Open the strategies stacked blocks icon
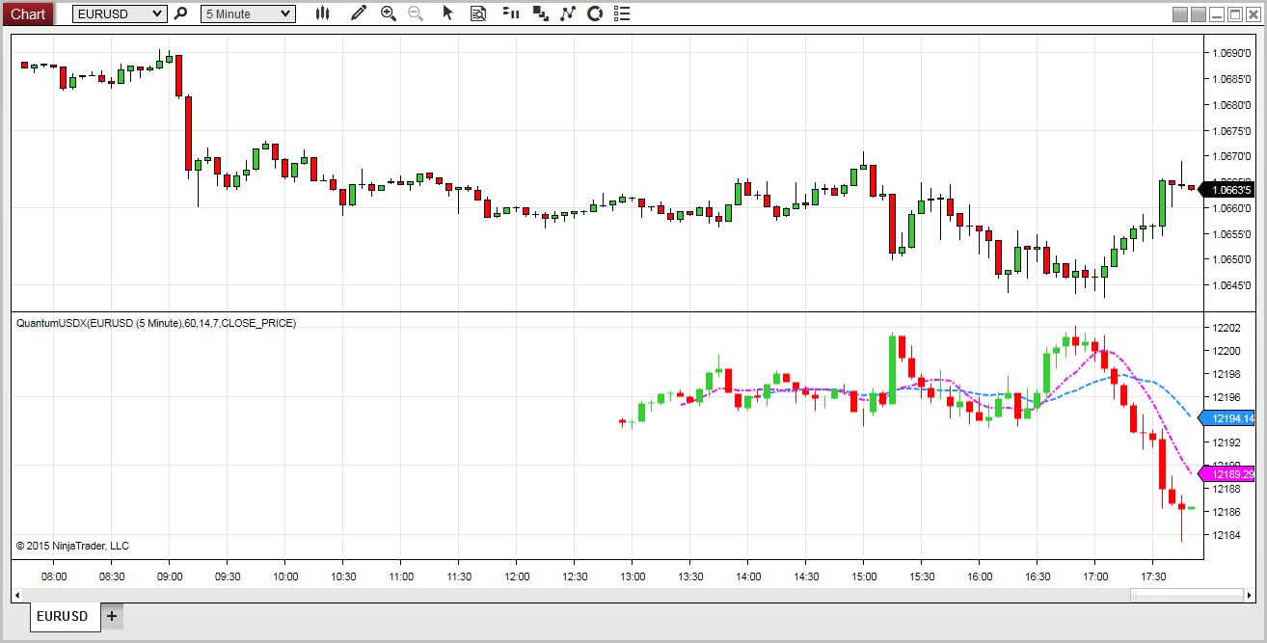Screen dimensions: 1267x643 (x=540, y=13)
